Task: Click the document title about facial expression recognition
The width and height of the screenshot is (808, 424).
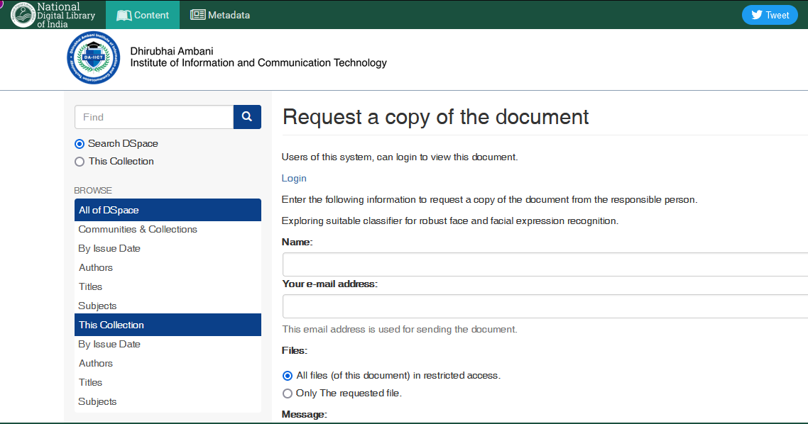Action: pyautogui.click(x=450, y=221)
